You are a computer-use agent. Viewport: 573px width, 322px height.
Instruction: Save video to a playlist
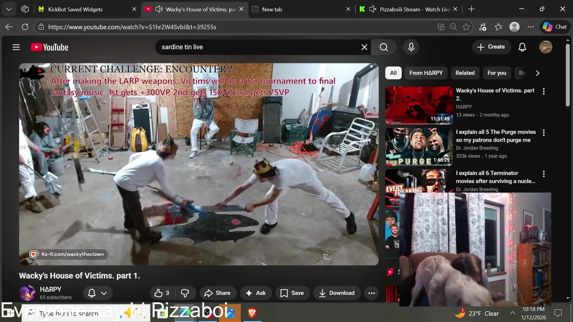292,293
